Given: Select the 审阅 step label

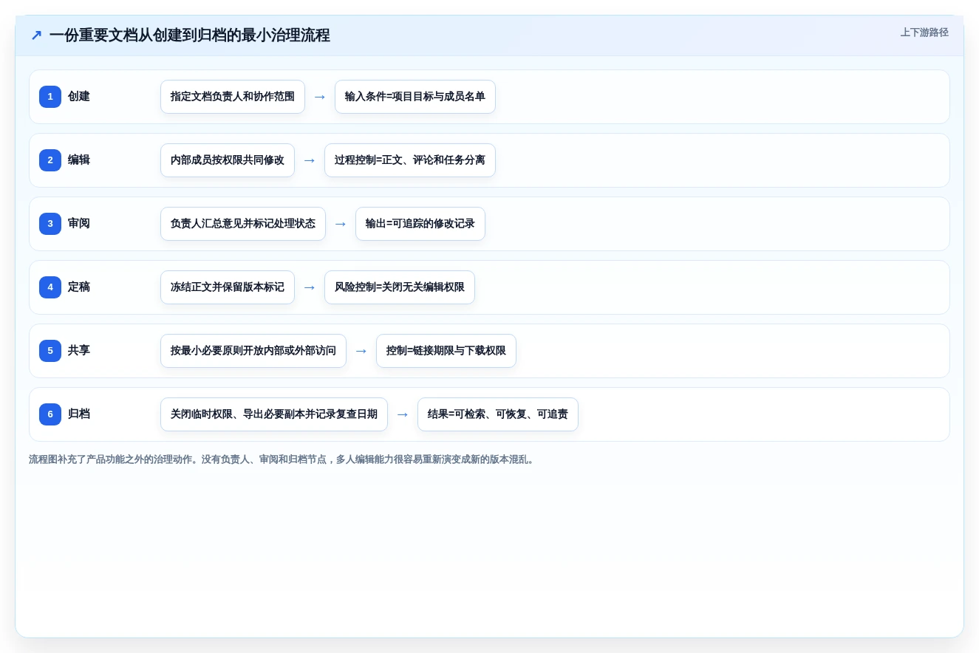Looking at the screenshot, I should point(79,224).
